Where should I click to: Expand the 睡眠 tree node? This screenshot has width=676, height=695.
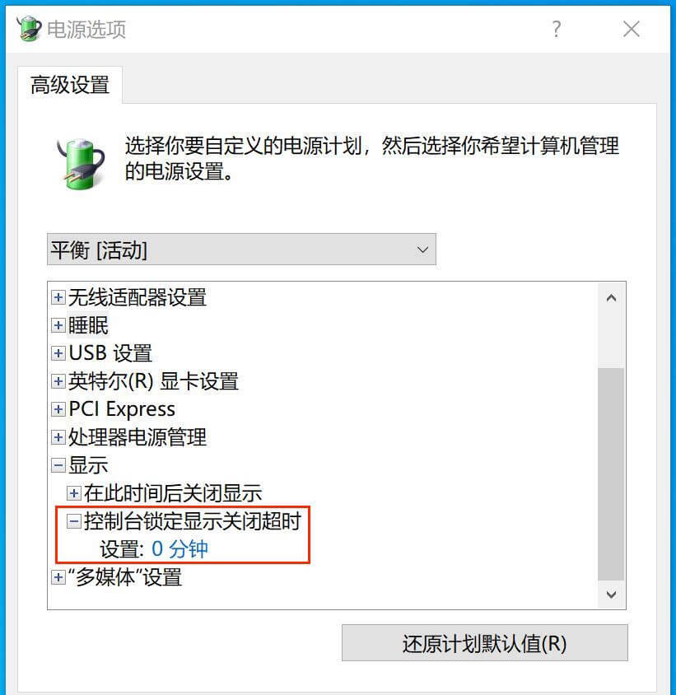pyautogui.click(x=58, y=325)
